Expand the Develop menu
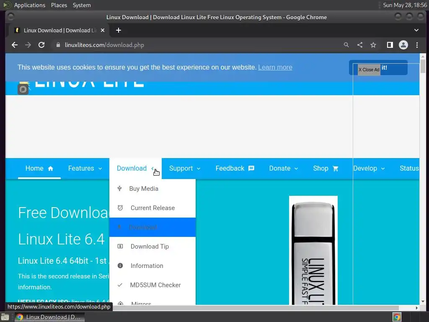429x322 pixels. pyautogui.click(x=369, y=169)
